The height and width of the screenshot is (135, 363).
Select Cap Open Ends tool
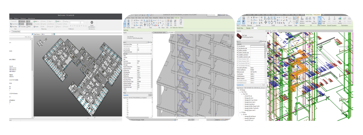(314, 20)
